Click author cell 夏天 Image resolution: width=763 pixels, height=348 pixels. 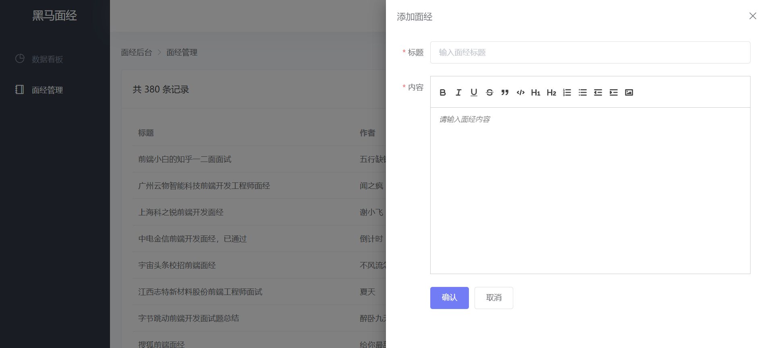367,292
